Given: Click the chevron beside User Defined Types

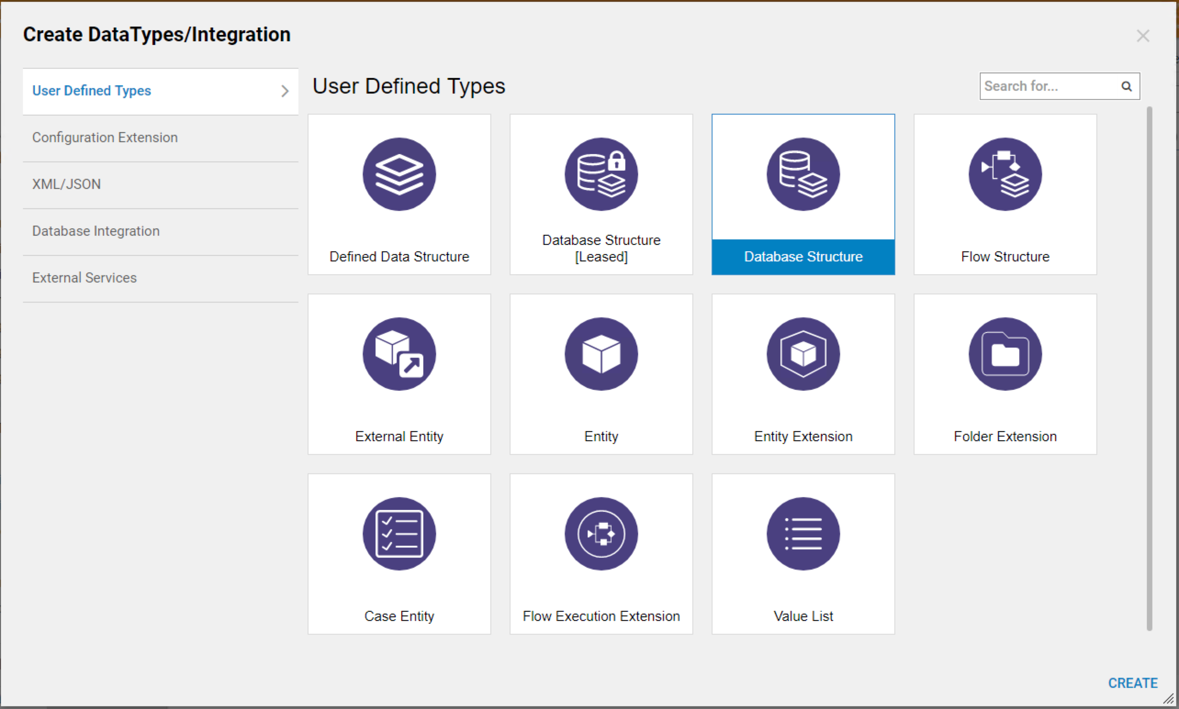Looking at the screenshot, I should point(285,91).
